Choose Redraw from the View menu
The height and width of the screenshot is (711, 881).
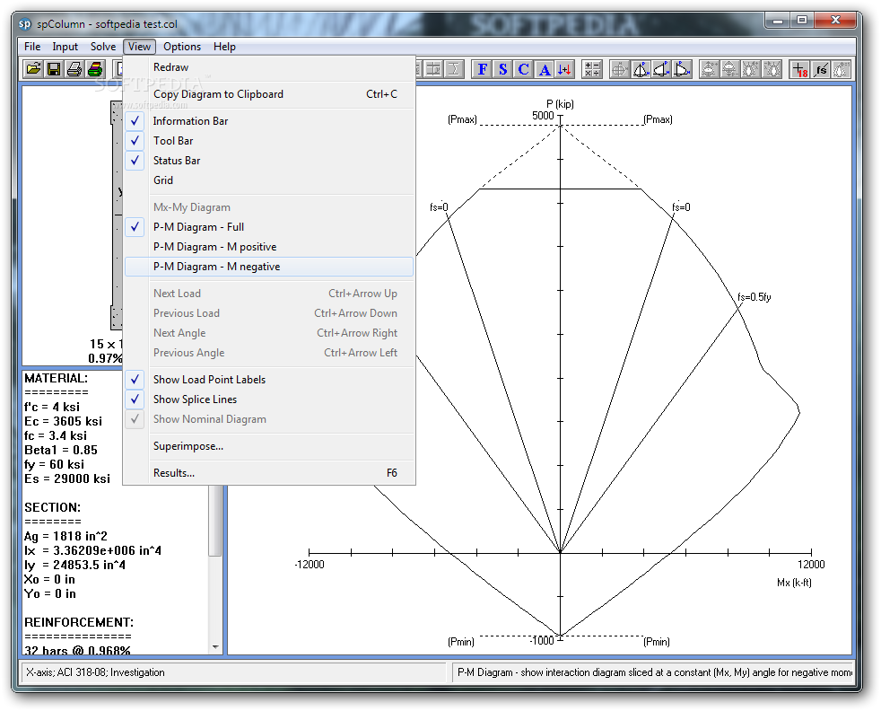point(268,67)
